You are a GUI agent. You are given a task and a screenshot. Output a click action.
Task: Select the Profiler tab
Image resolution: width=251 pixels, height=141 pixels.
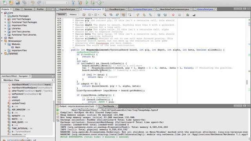click(40, 9)
